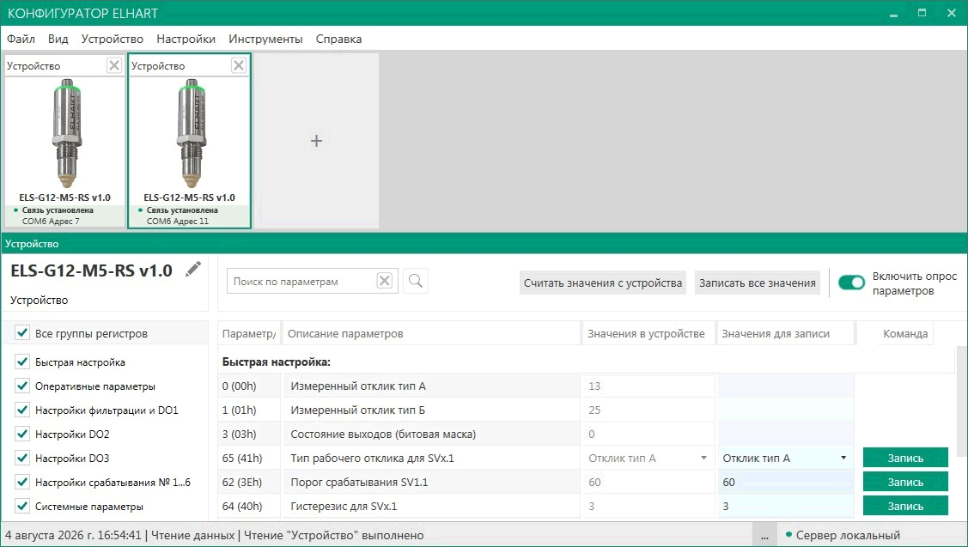Open status bar ellipsis button
The height and width of the screenshot is (547, 968).
[x=764, y=535]
